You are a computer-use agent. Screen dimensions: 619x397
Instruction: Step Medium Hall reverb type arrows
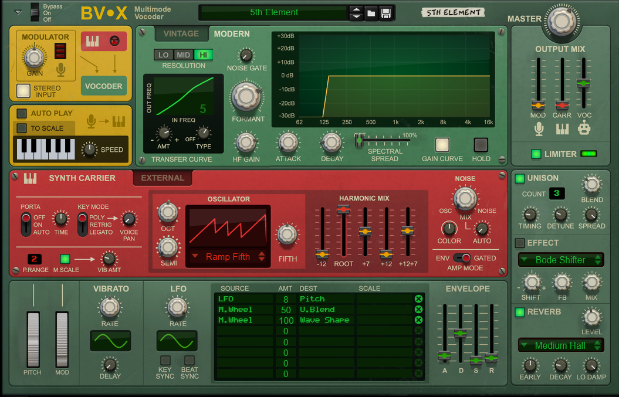pos(598,346)
